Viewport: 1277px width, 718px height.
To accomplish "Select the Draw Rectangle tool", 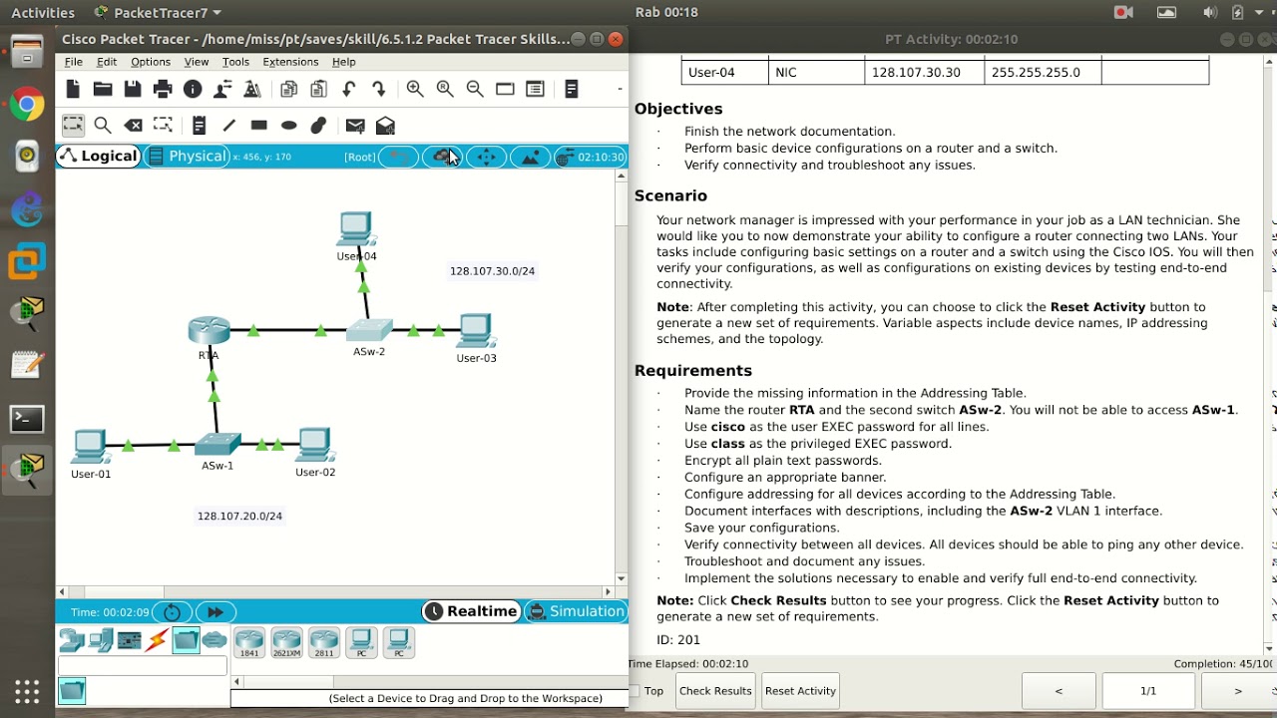I will pyautogui.click(x=259, y=126).
